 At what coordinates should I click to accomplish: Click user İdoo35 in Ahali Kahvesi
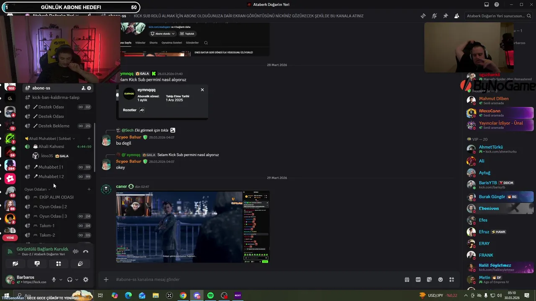point(62,156)
